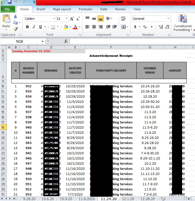Viewport: 195px width, 201px height.
Task: Align text left
Action: (x=87, y=27)
